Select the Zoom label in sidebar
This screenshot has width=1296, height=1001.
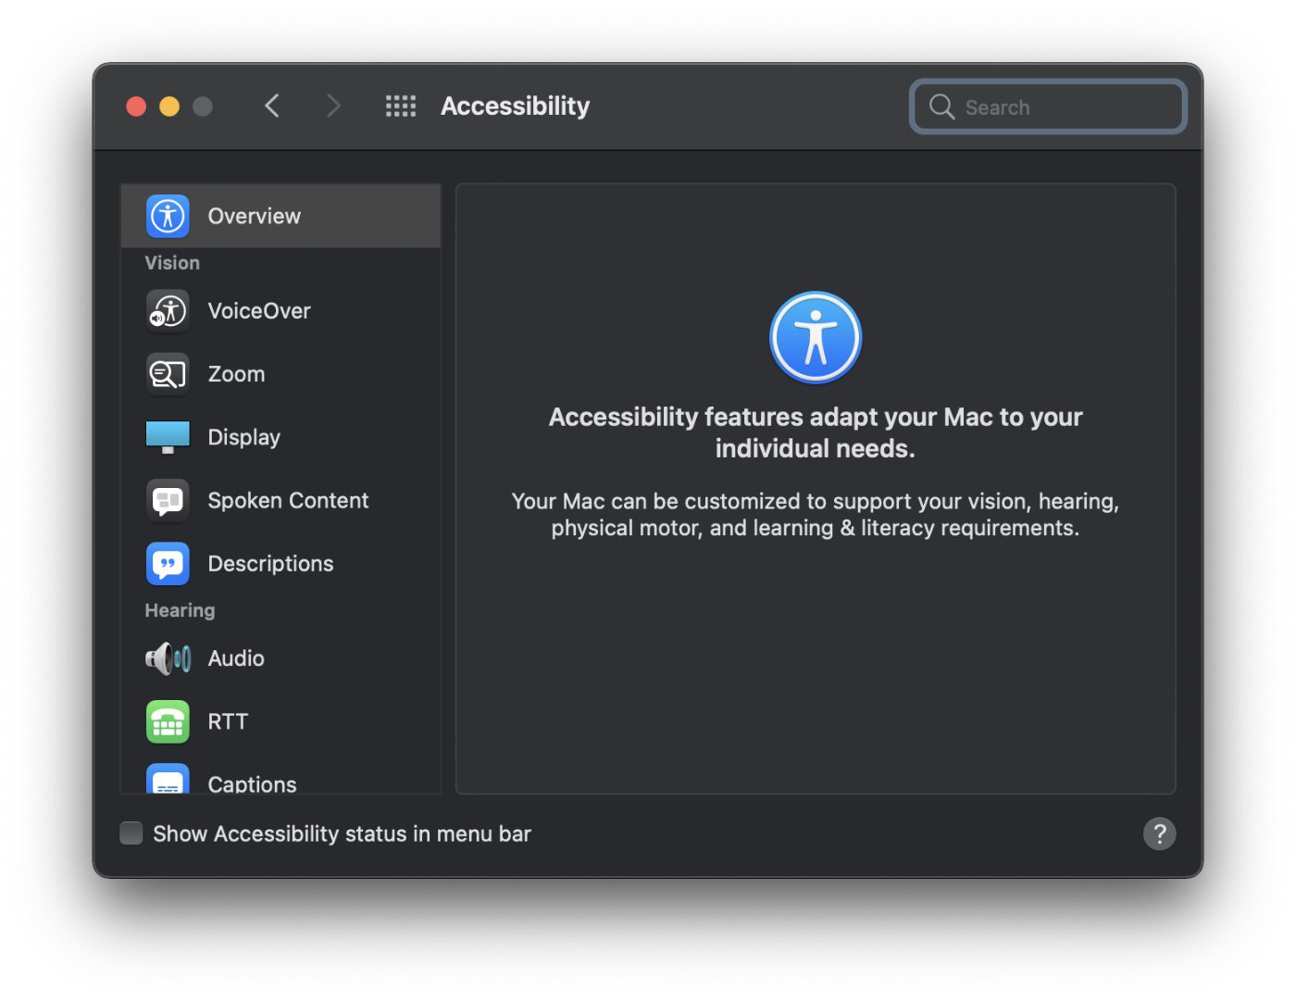pos(236,374)
